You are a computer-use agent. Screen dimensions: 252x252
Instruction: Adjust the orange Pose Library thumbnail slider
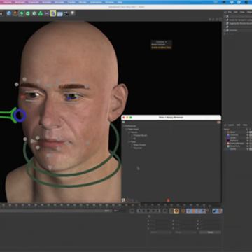[168, 200]
